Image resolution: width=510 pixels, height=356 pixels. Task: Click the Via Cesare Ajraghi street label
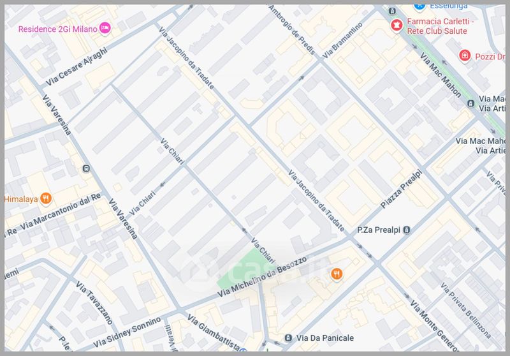coord(78,66)
